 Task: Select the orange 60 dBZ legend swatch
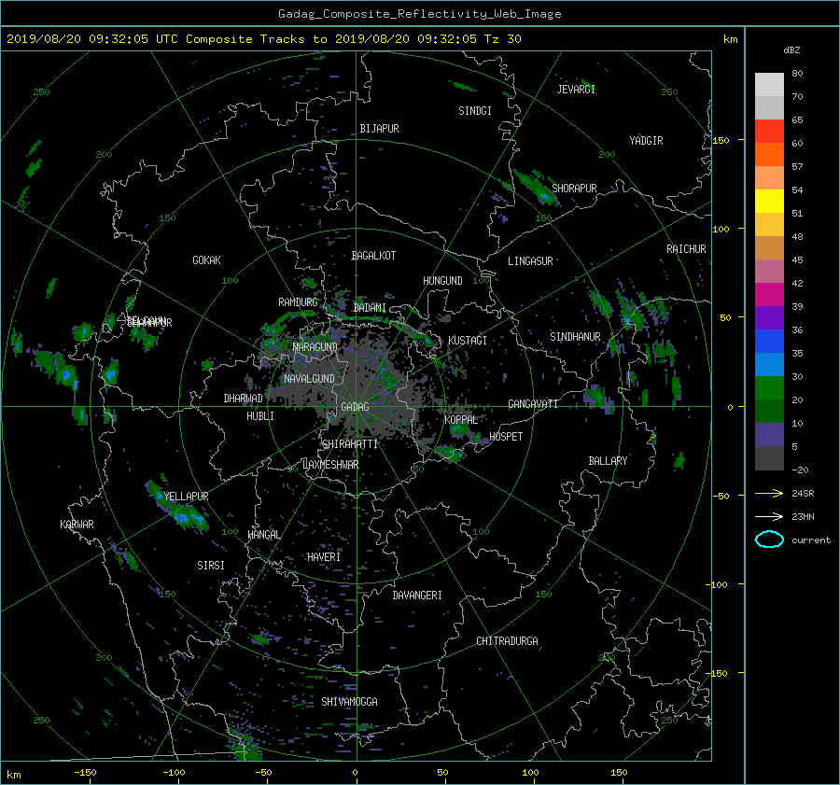(x=769, y=154)
